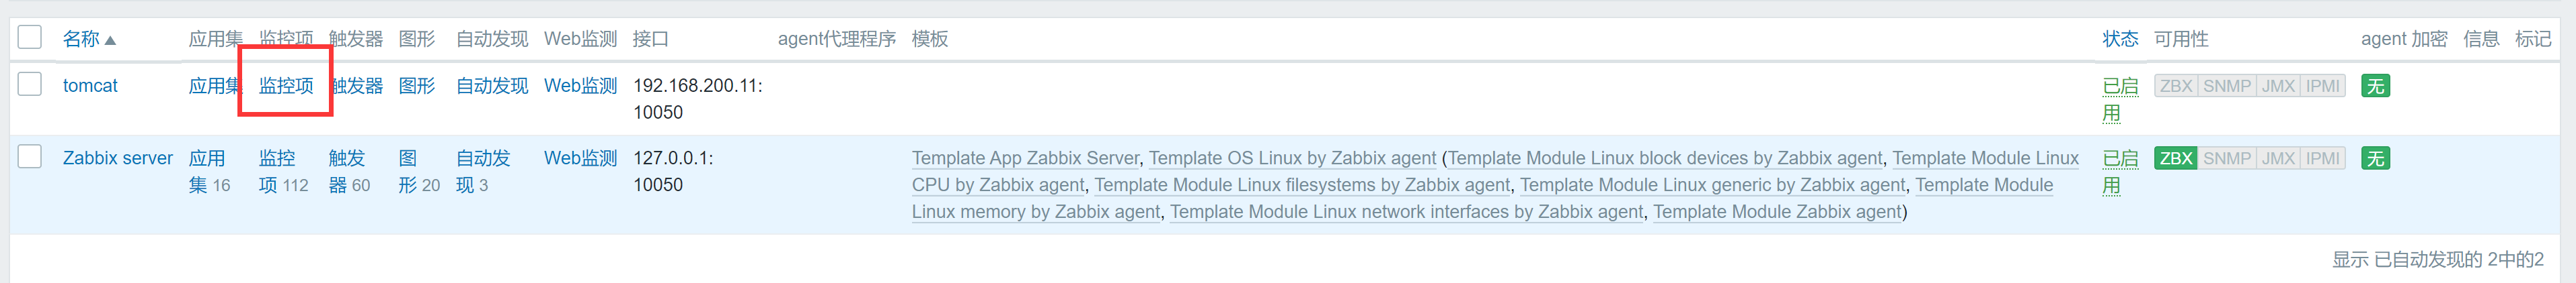Image resolution: width=2576 pixels, height=283 pixels.
Task: Click the JMX badge in Zabbix server row
Action: point(2278,158)
